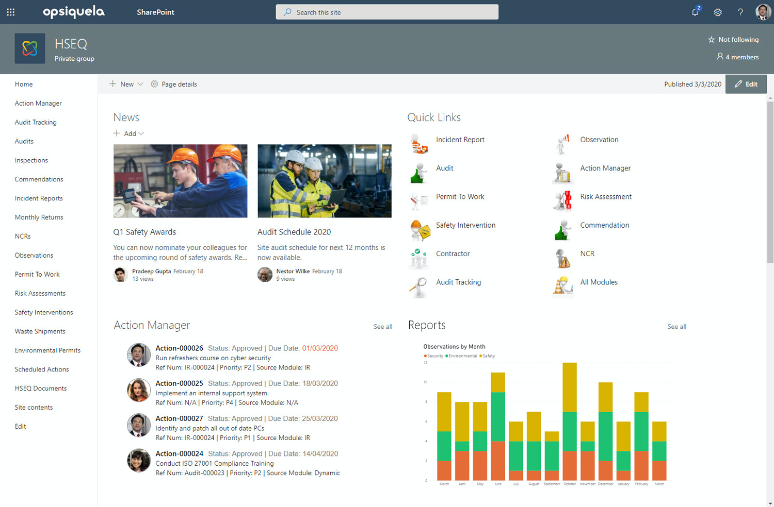
Task: Click the Edit button for the page
Action: click(x=746, y=83)
